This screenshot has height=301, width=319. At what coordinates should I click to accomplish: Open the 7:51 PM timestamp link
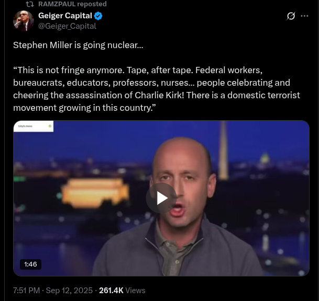(26, 291)
